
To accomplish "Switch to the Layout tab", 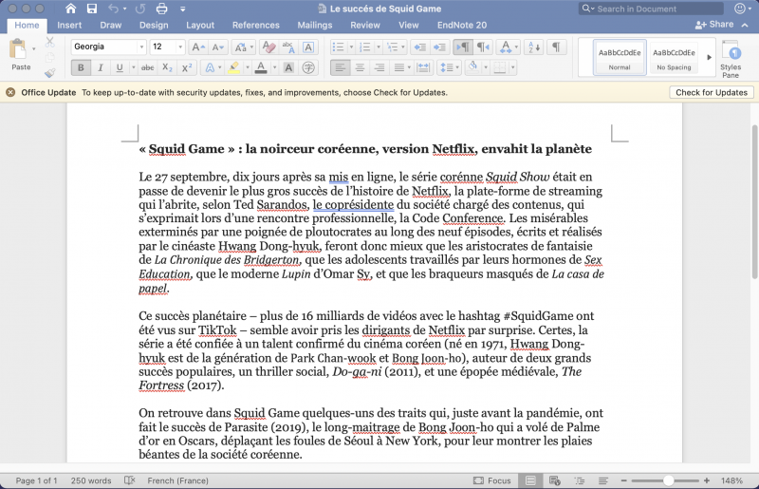I will [x=200, y=26].
